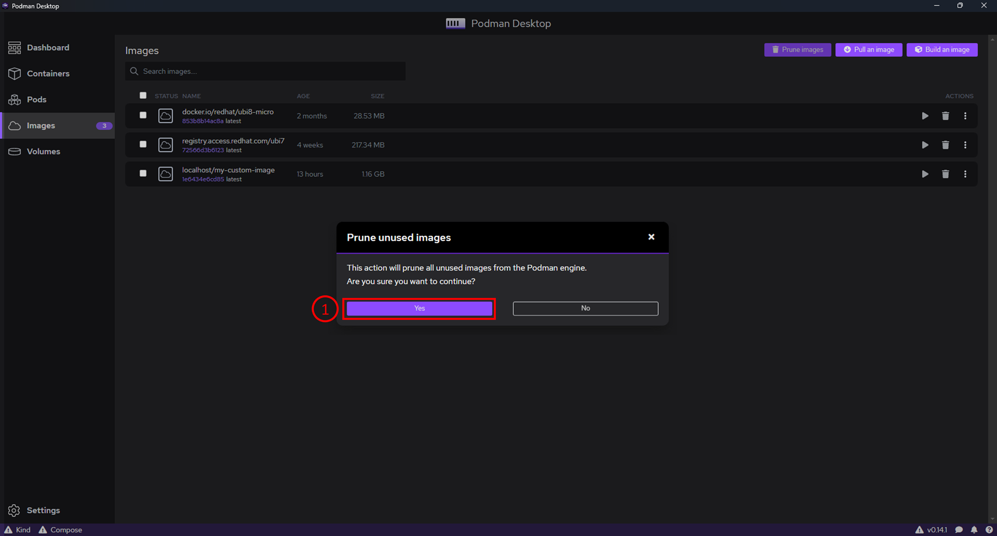Click the ubi8-micro image status icon
997x536 pixels.
[x=166, y=116]
